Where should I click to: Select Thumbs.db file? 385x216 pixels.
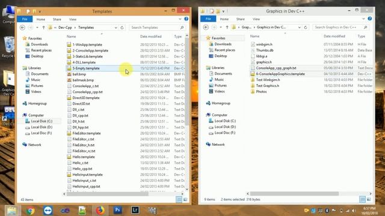265,50
